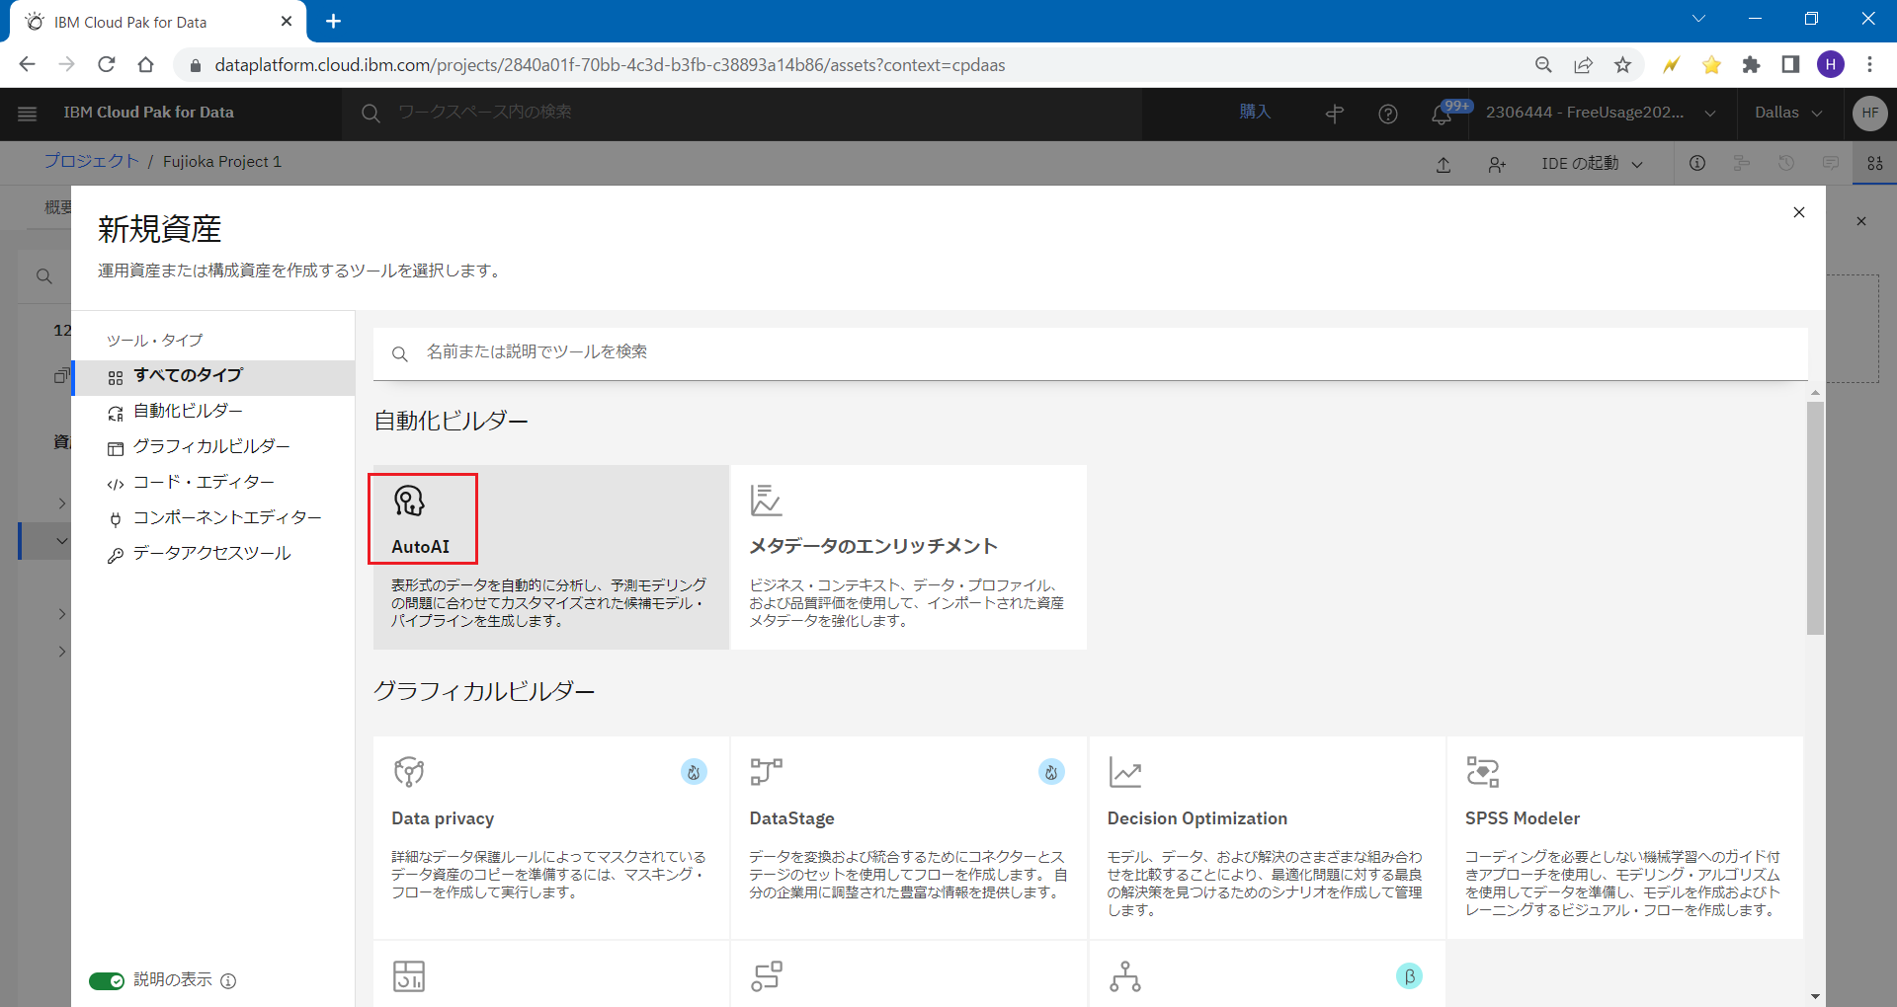Filter by コンポーネントエディター tool type
This screenshot has height=1007, width=1897.
[x=213, y=518]
